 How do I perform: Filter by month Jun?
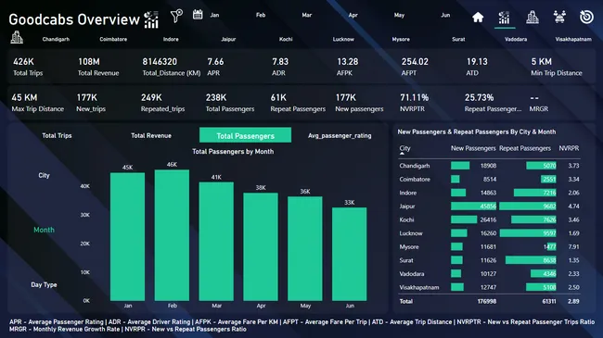pos(445,15)
